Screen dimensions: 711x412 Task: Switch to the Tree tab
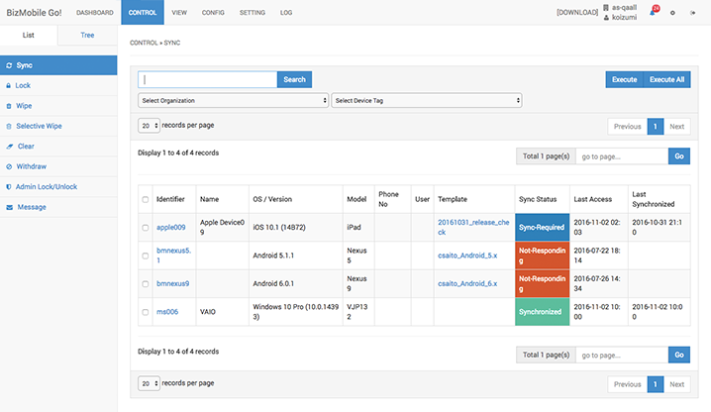pos(87,35)
